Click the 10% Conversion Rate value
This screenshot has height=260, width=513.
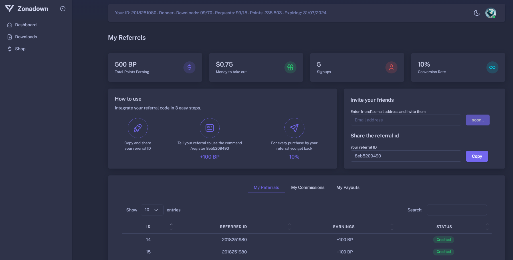click(x=424, y=64)
